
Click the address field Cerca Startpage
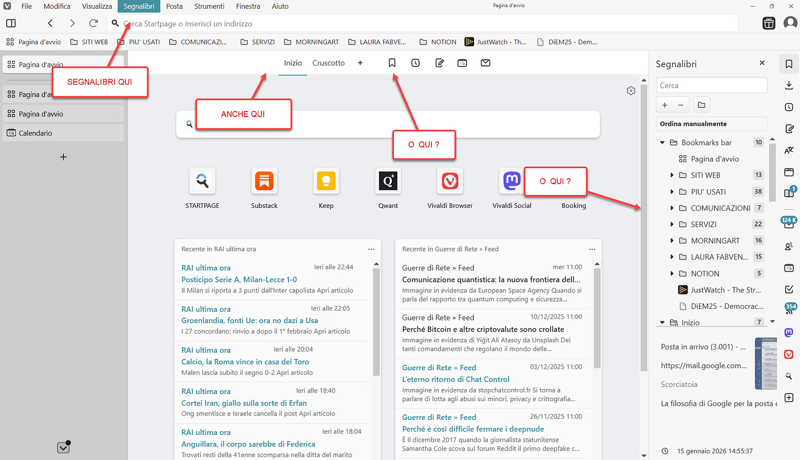click(423, 24)
